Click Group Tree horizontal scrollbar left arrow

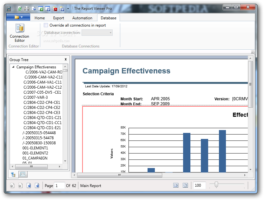tap(12, 166)
